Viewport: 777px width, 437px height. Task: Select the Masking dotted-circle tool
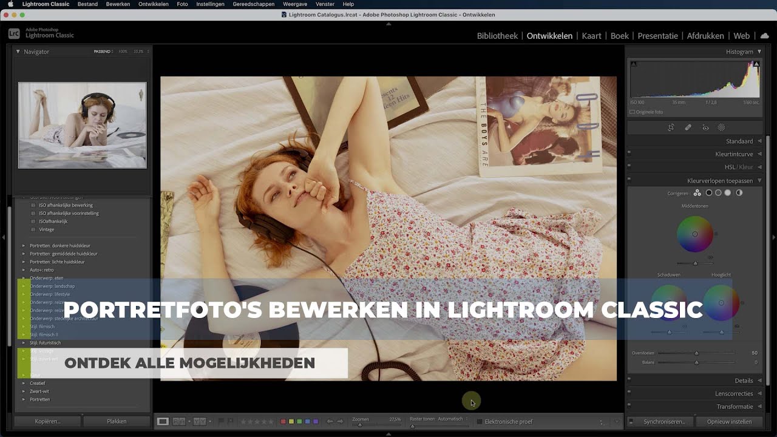(722, 127)
